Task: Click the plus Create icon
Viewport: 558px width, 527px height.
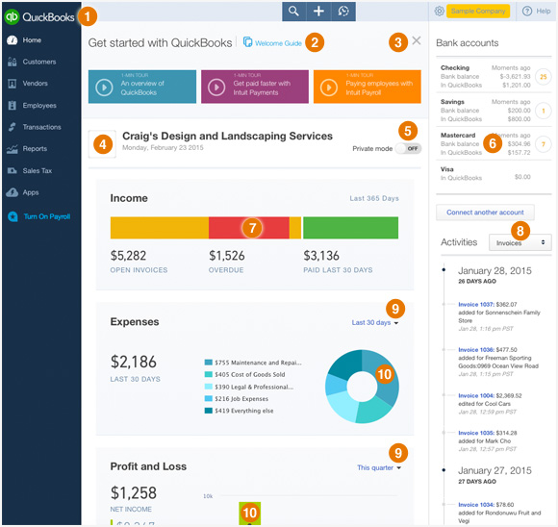Action: 318,11
